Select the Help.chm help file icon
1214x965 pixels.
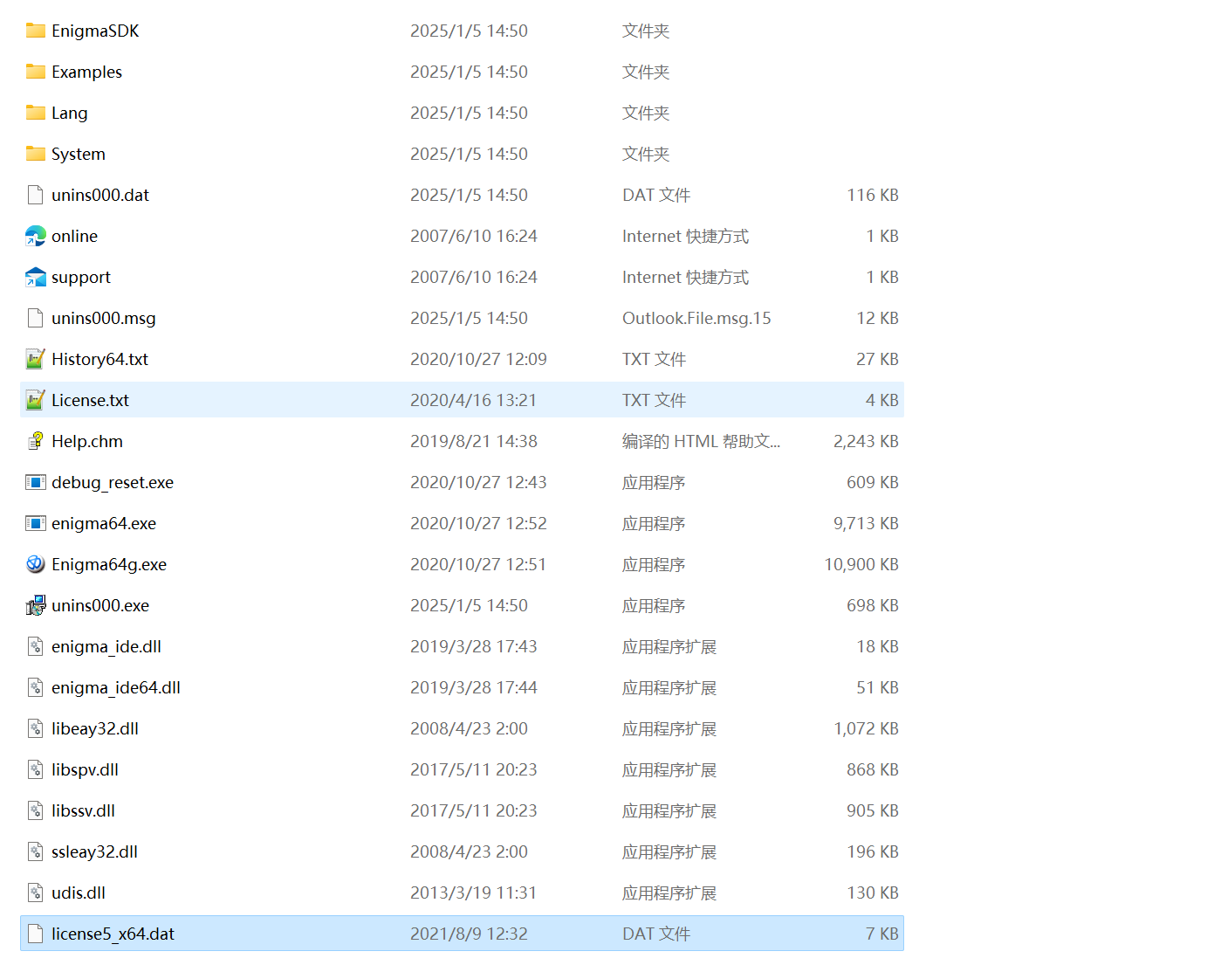[x=35, y=441]
